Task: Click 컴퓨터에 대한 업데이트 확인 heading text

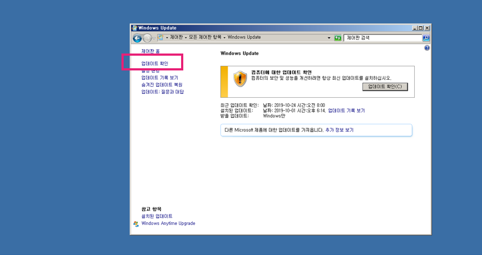Action: pos(281,73)
